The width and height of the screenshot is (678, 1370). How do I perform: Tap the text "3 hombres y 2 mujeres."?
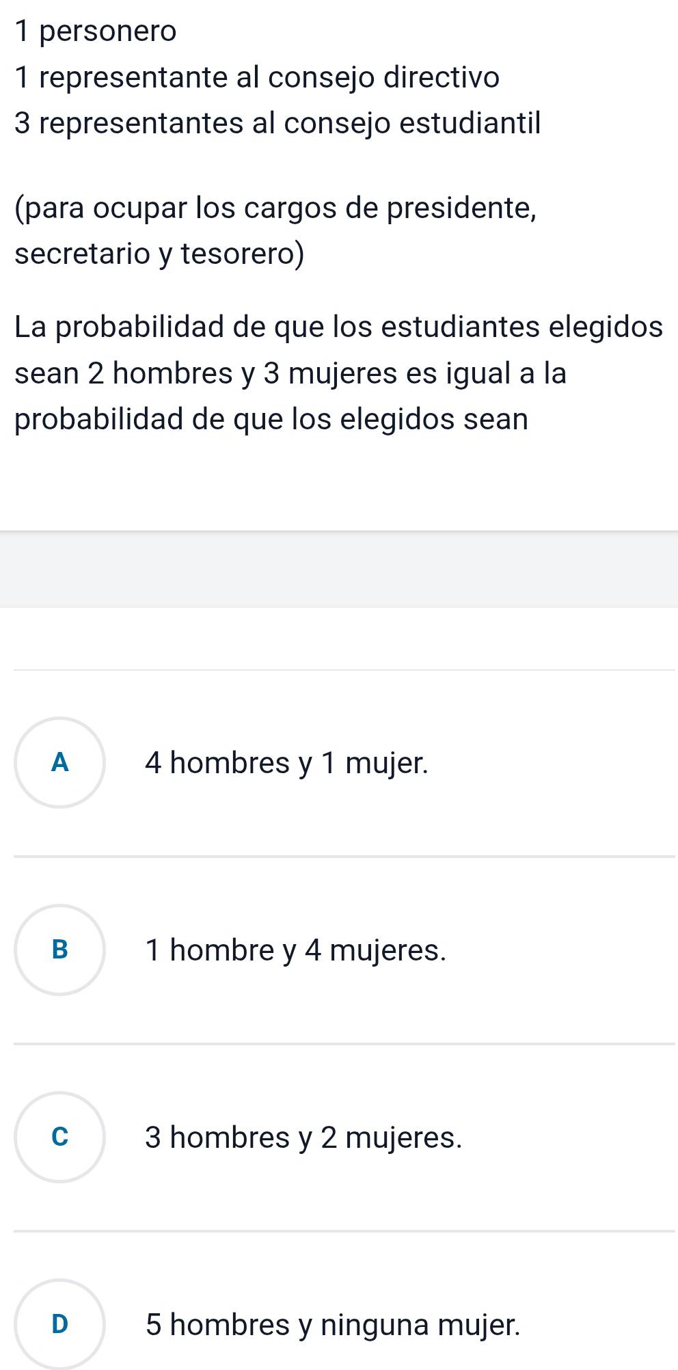pyautogui.click(x=303, y=1137)
